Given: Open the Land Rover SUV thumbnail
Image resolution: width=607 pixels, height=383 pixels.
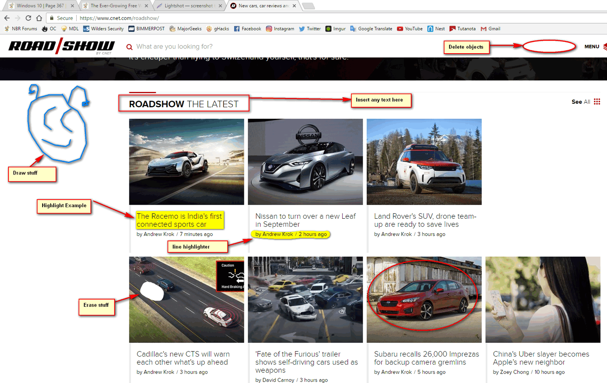Looking at the screenshot, I should point(424,162).
